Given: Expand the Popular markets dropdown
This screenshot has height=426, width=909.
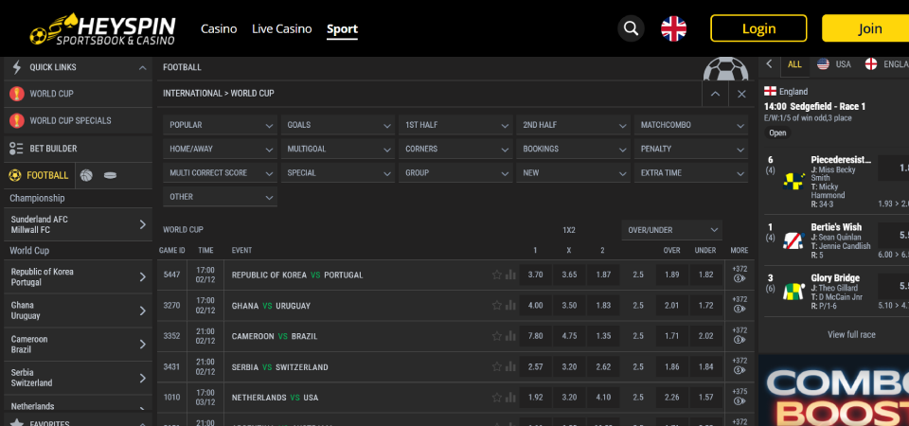Looking at the screenshot, I should [x=221, y=125].
